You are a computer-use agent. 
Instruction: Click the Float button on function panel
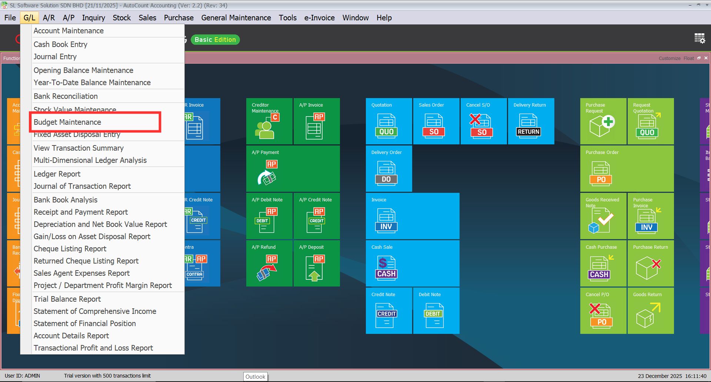(x=688, y=58)
